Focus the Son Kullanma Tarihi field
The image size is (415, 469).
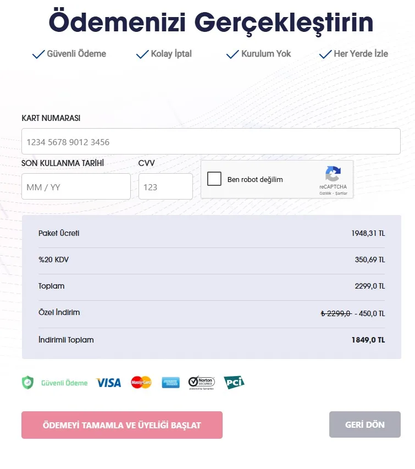pos(76,187)
